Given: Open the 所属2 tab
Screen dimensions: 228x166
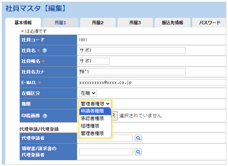Looking at the screenshot, I should coord(97,23).
